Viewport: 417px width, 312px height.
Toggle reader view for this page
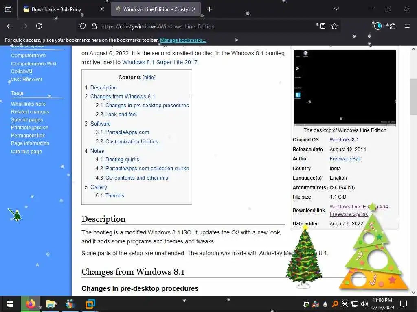click(x=323, y=26)
